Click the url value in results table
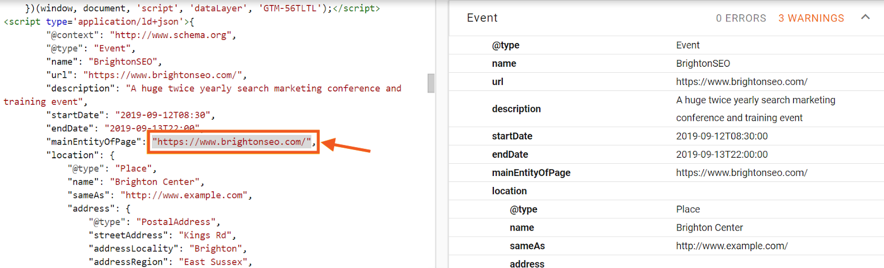Screen dimensions: 884x268 tap(741, 82)
